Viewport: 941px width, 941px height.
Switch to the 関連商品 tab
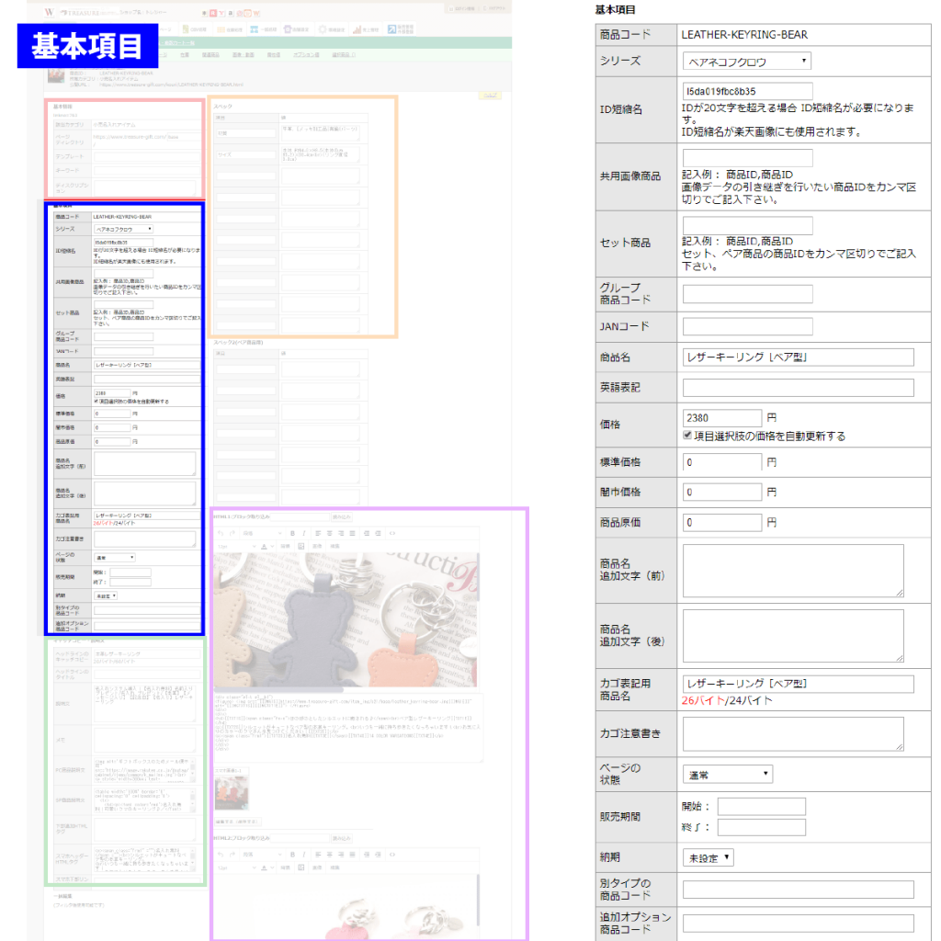click(210, 55)
